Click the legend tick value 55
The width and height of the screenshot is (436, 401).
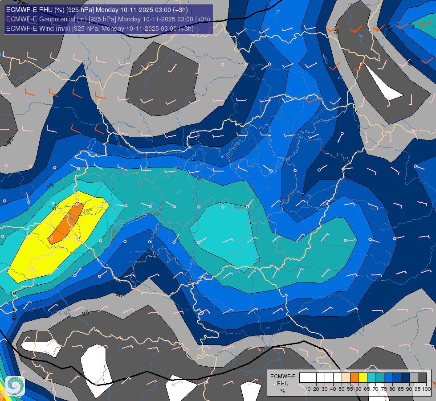tap(350, 389)
